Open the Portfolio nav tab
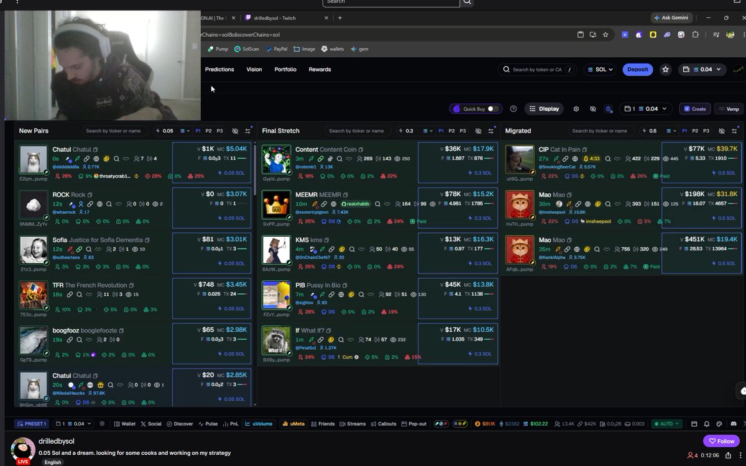 (x=285, y=70)
